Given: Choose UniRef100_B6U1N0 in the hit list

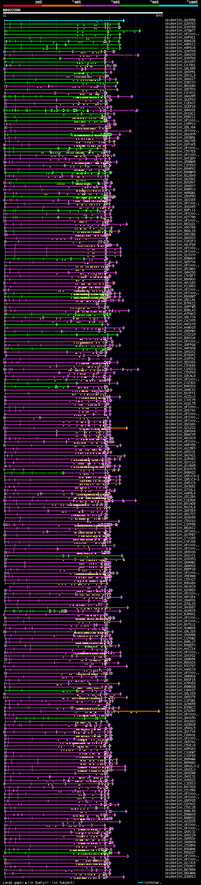Looking at the screenshot, I should tap(180, 86).
